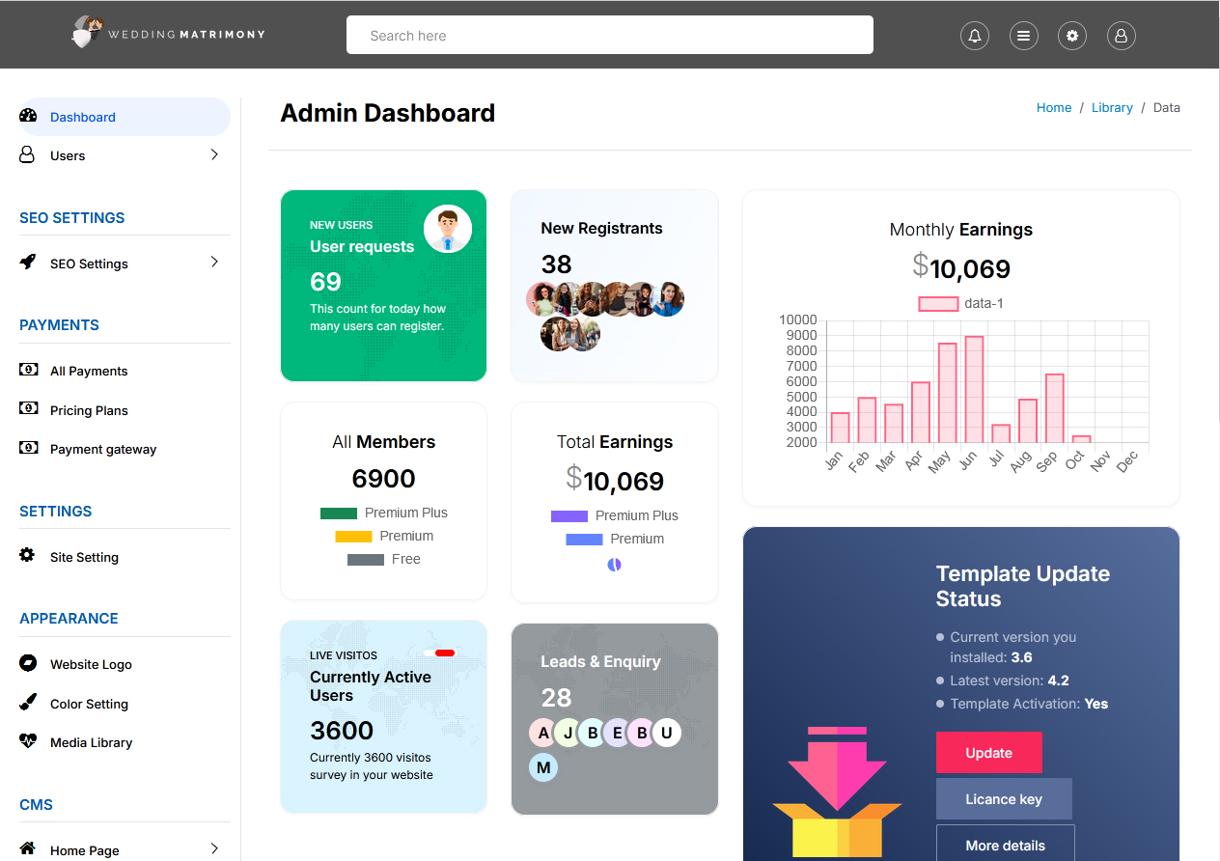
Task: Open the notifications bell icon
Action: pos(975,36)
